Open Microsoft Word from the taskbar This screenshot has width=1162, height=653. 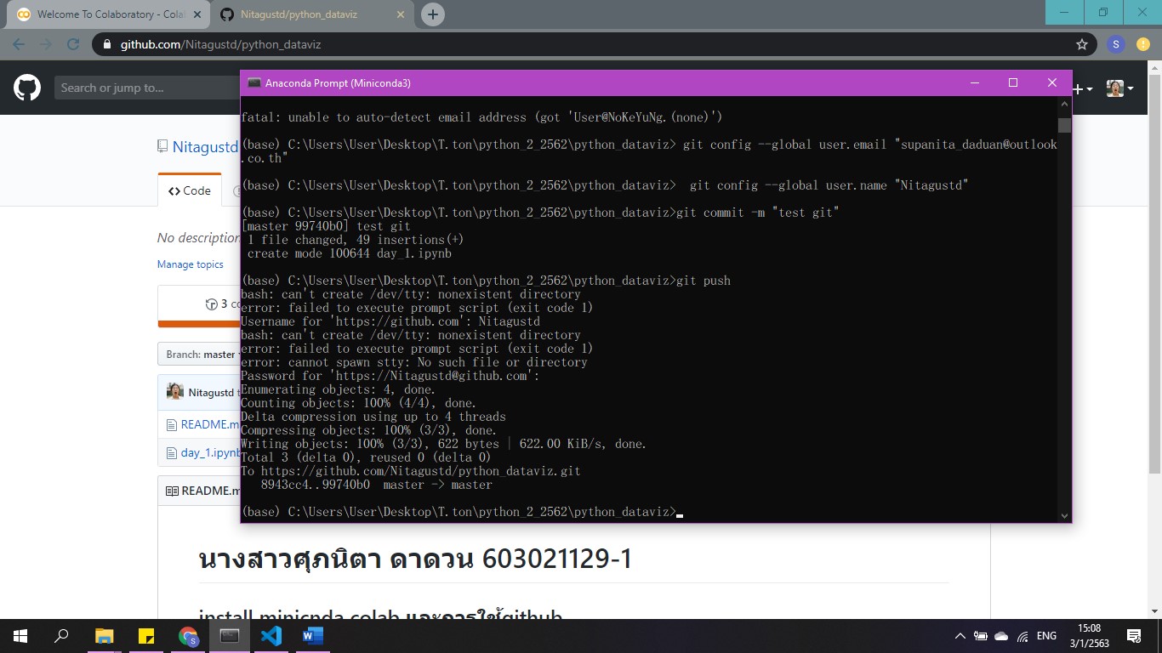coord(313,635)
